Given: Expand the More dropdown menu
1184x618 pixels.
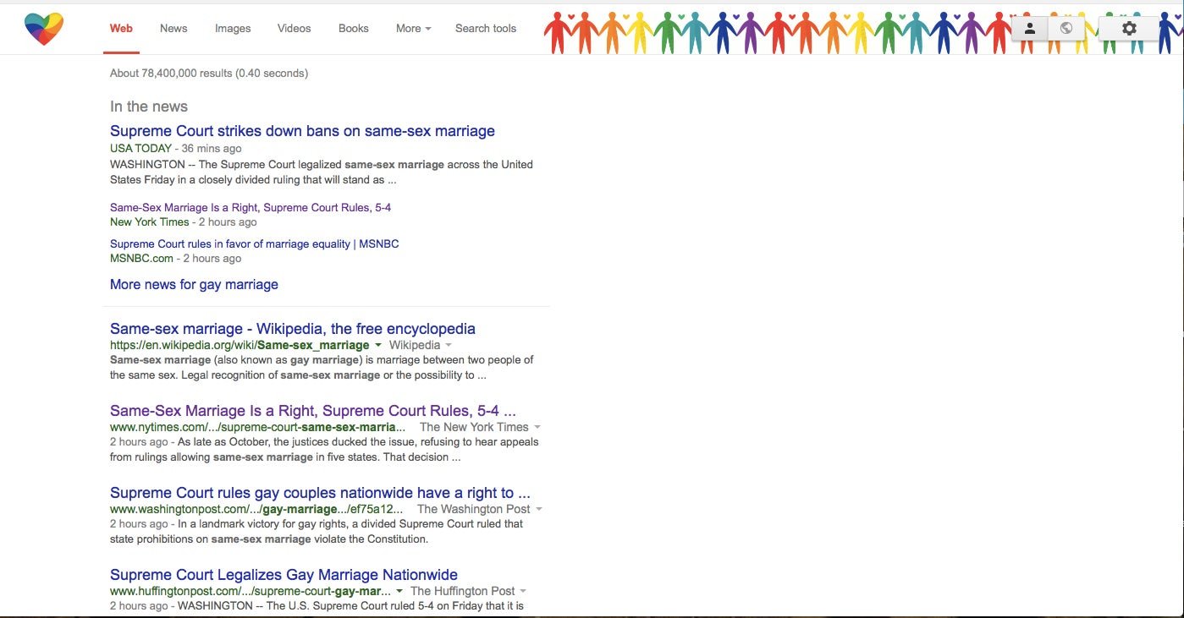Looking at the screenshot, I should (x=413, y=28).
